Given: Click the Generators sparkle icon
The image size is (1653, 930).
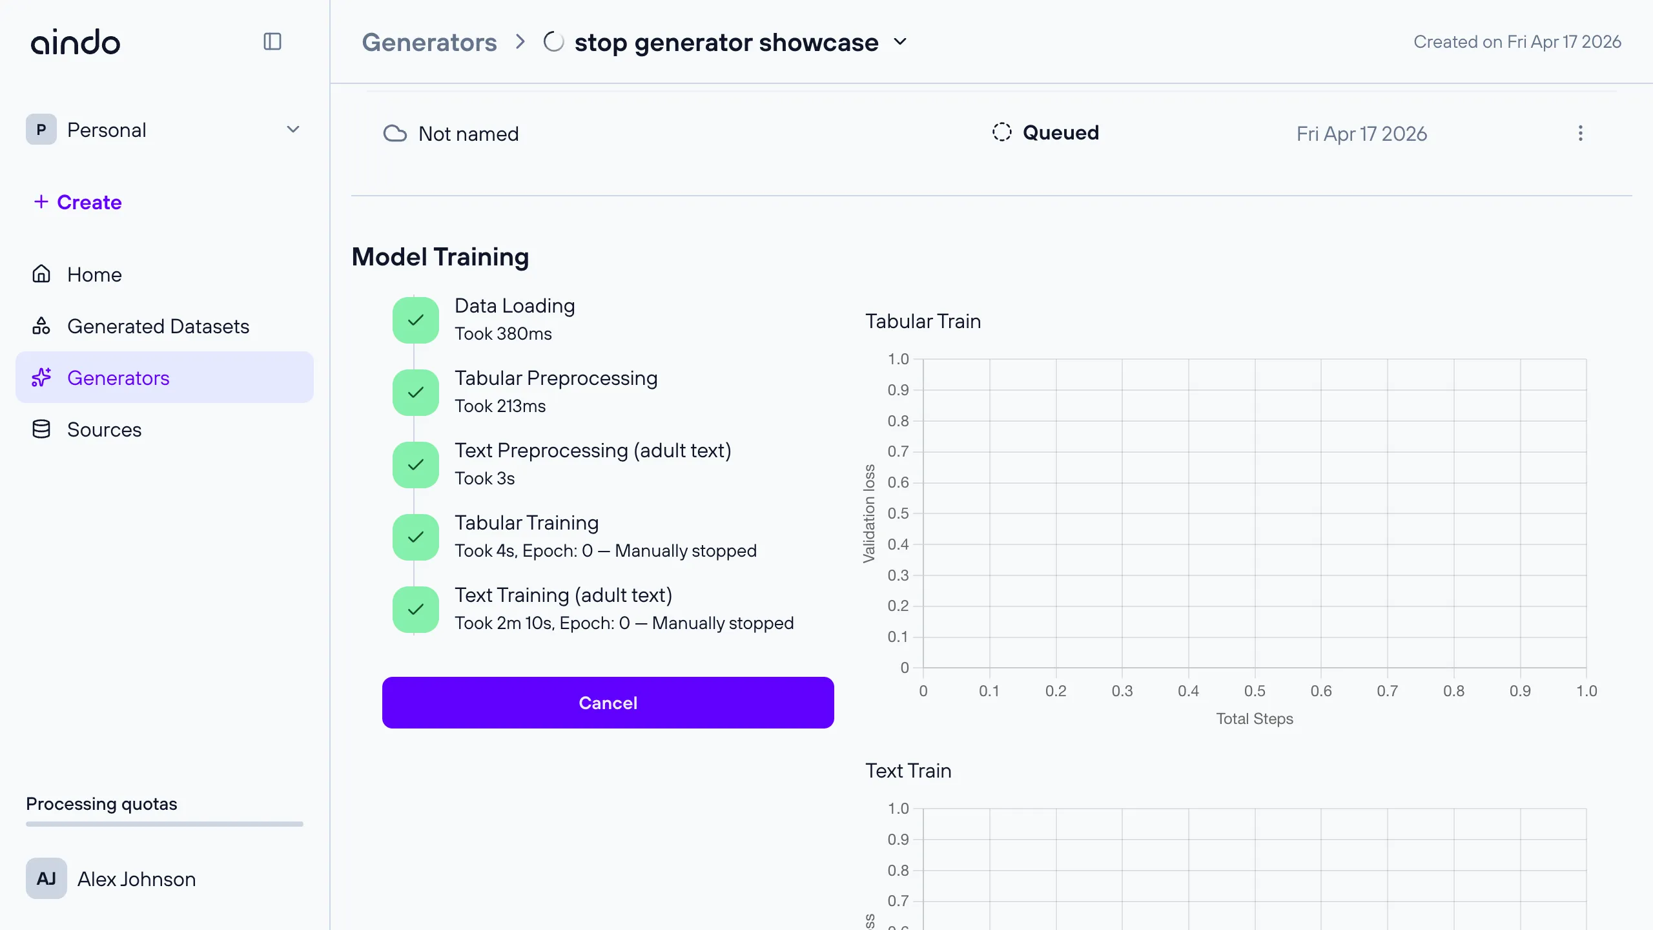Looking at the screenshot, I should coord(41,377).
